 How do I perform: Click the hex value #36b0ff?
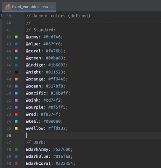coord(59,93)
